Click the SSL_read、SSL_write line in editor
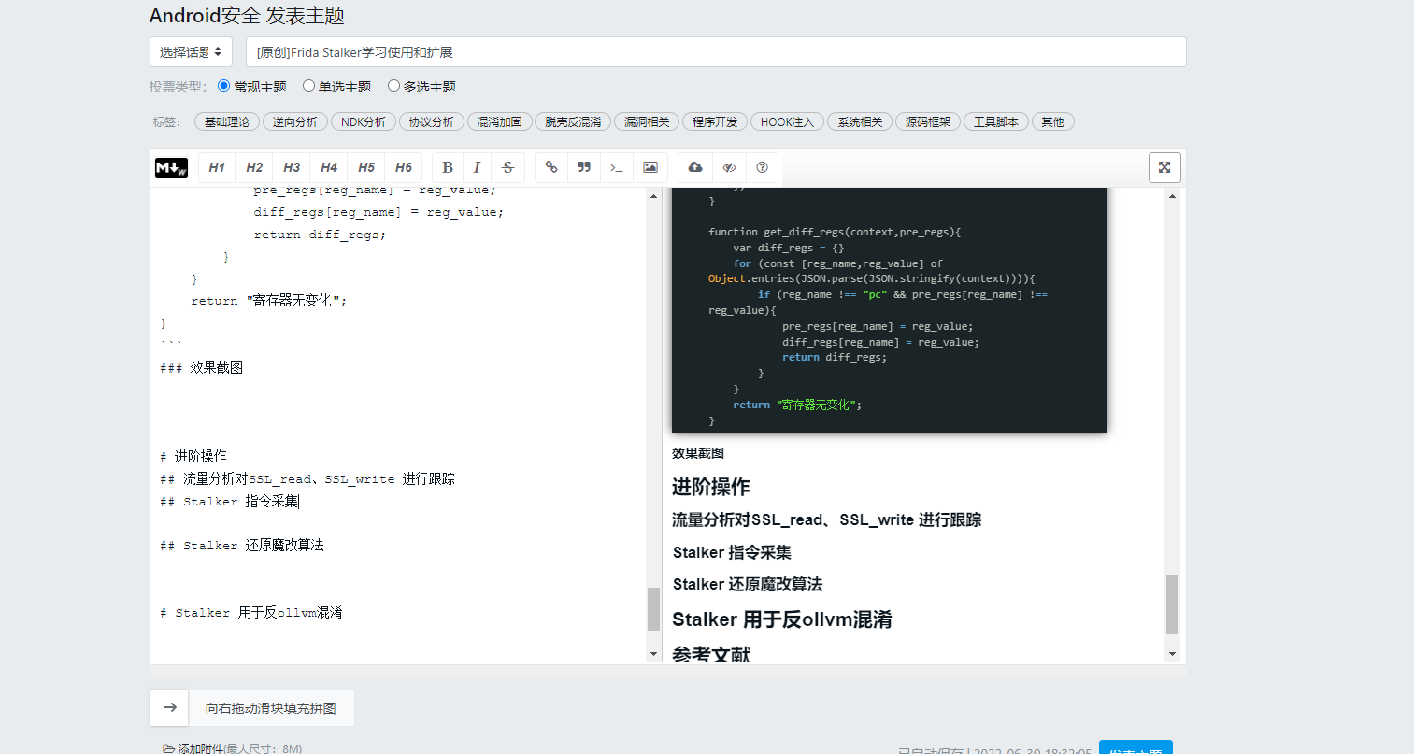Viewport: 1414px width, 754px height. [x=307, y=479]
